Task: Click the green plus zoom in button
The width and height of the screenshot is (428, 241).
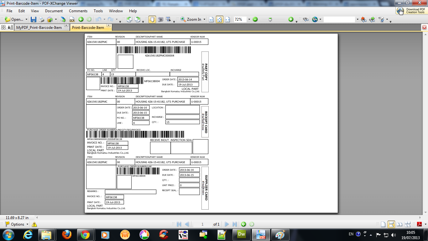Action: pos(291,19)
